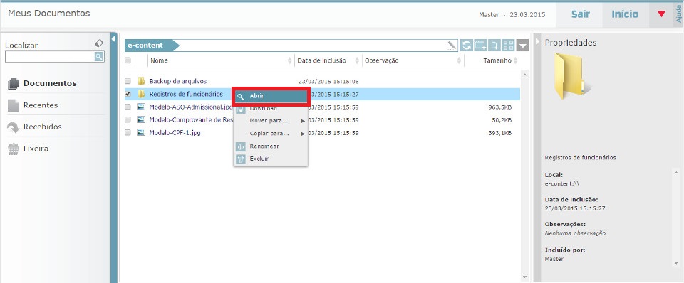The height and width of the screenshot is (283, 684).
Task: Click the file list scrollbar down arrow
Action: coord(525,277)
